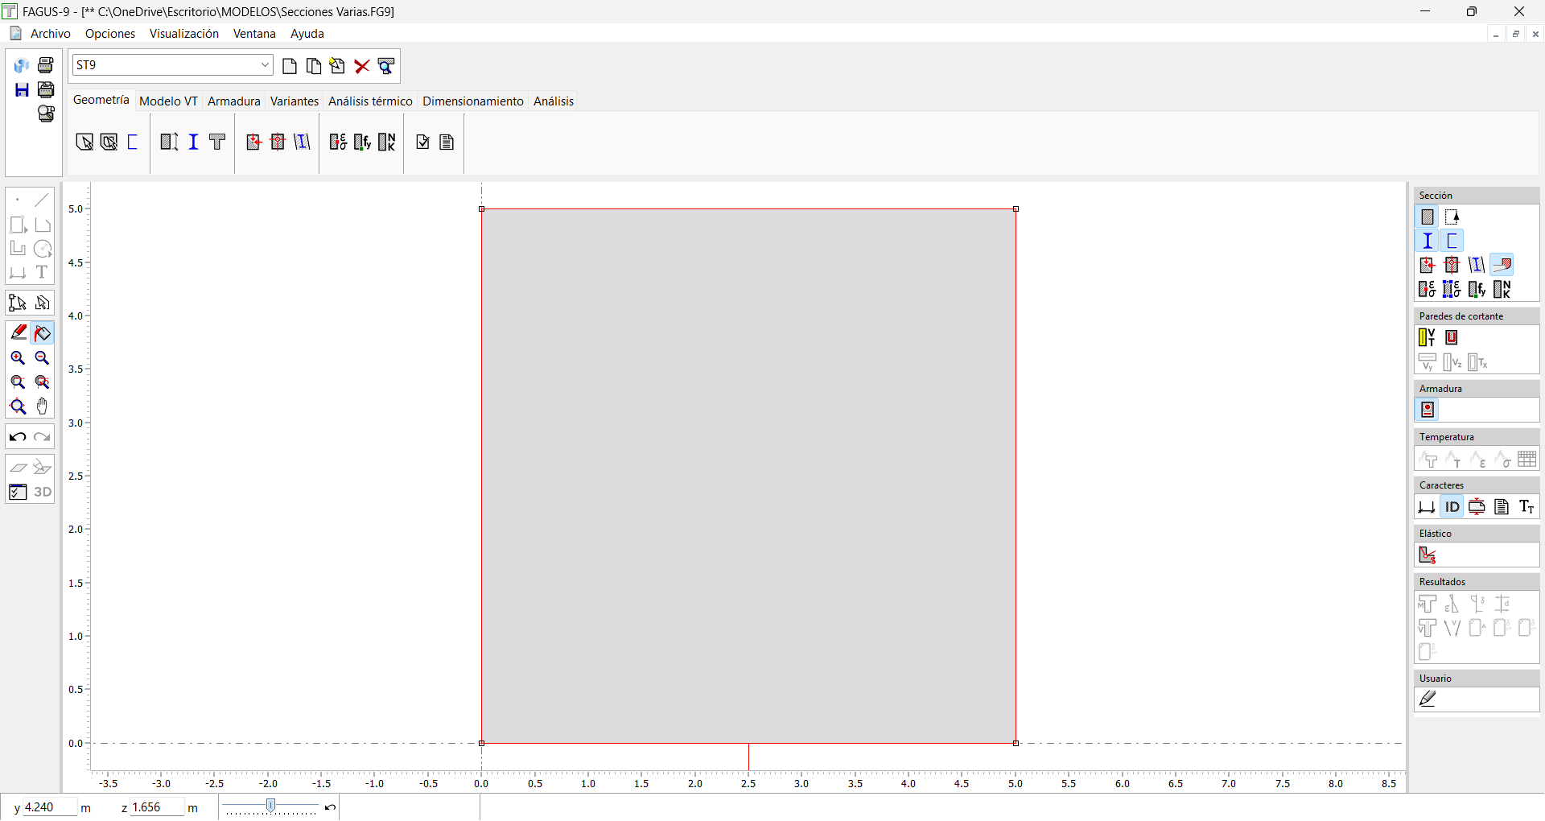Switch to the Armadura tab
The image size is (1545, 821).
coord(234,101)
